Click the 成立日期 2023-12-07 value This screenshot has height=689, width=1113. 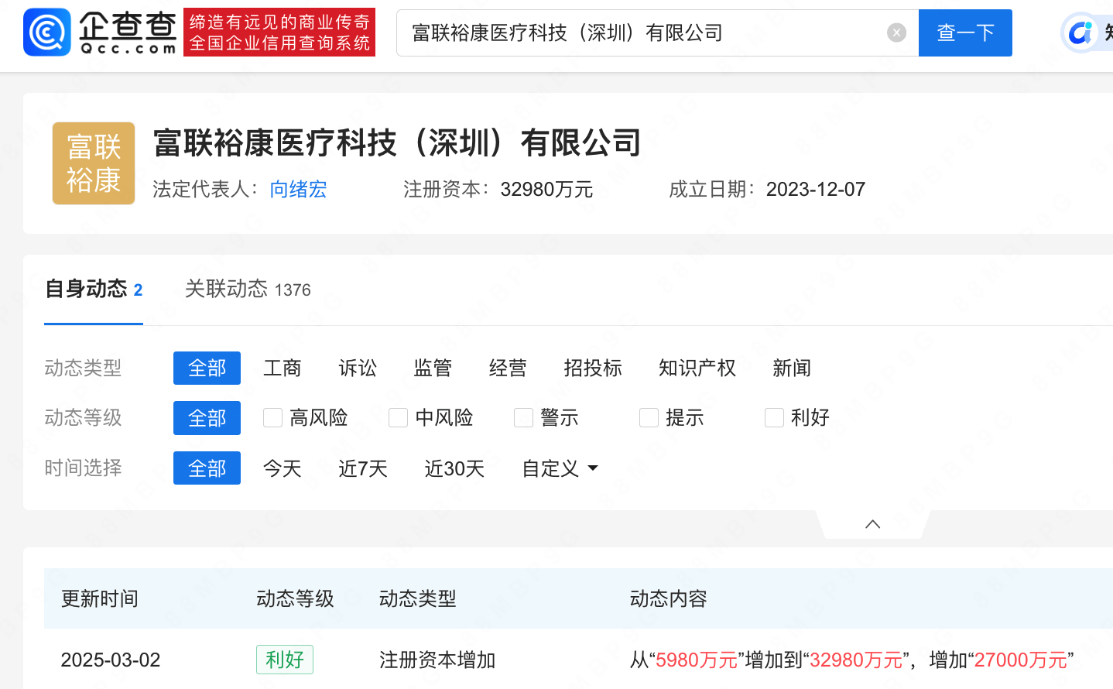point(816,190)
